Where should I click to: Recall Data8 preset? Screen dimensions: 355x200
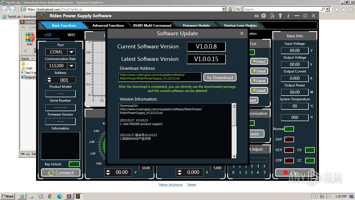point(259,91)
